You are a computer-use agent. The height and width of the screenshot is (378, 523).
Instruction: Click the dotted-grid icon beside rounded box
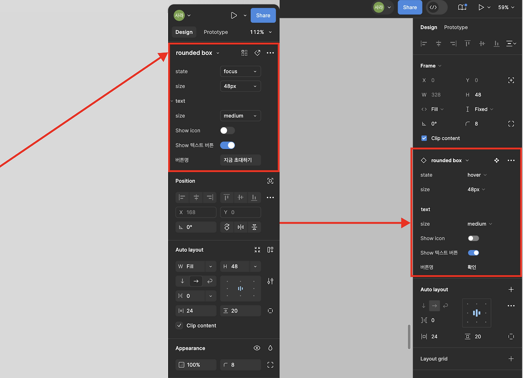pos(244,53)
